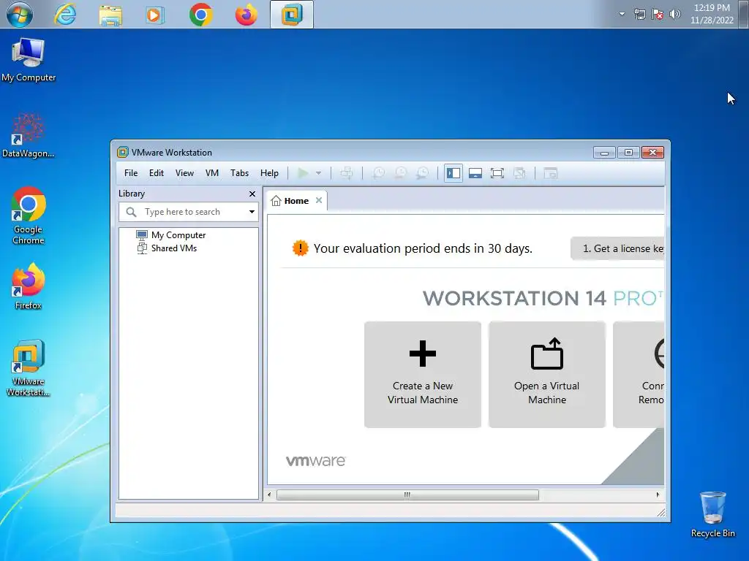Click the taskbar clock and date
The image size is (749, 561).
coord(712,14)
